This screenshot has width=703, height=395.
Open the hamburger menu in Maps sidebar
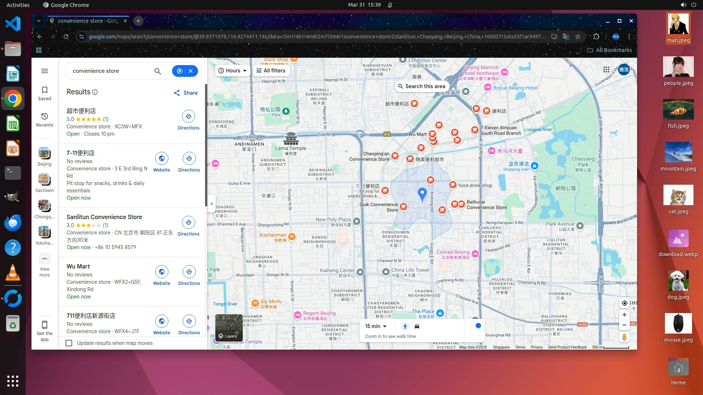(x=45, y=71)
